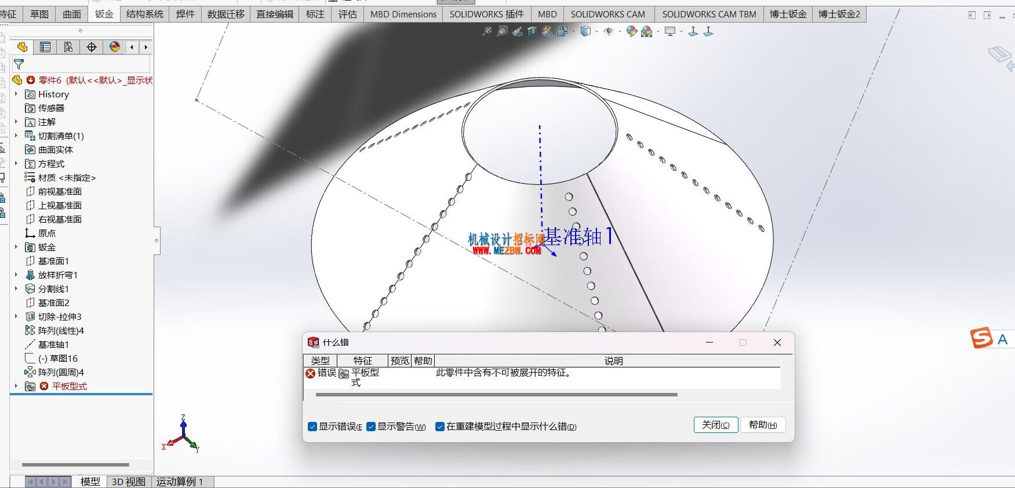Viewport: 1015px width, 488px height.
Task: Click Zoom to Fit in heads-up toolbar
Action: tap(487, 31)
